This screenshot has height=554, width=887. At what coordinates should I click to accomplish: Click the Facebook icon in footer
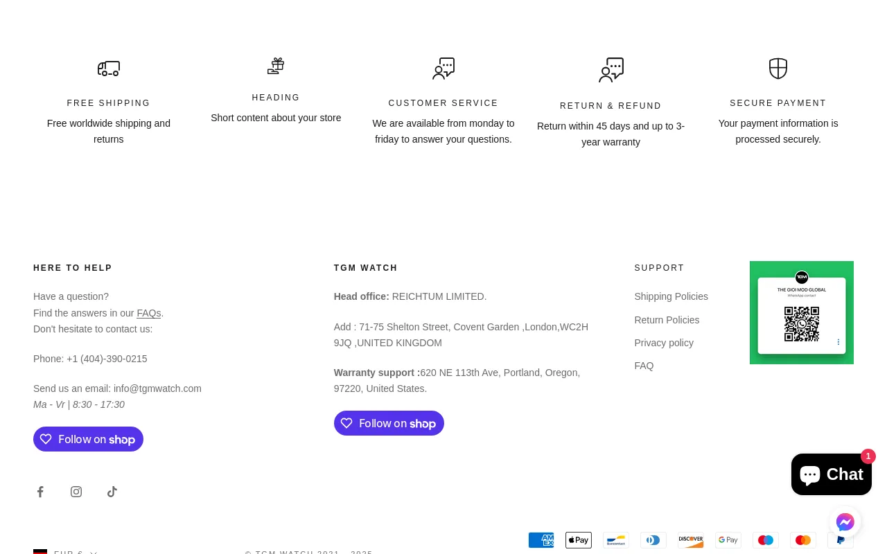[x=40, y=492]
